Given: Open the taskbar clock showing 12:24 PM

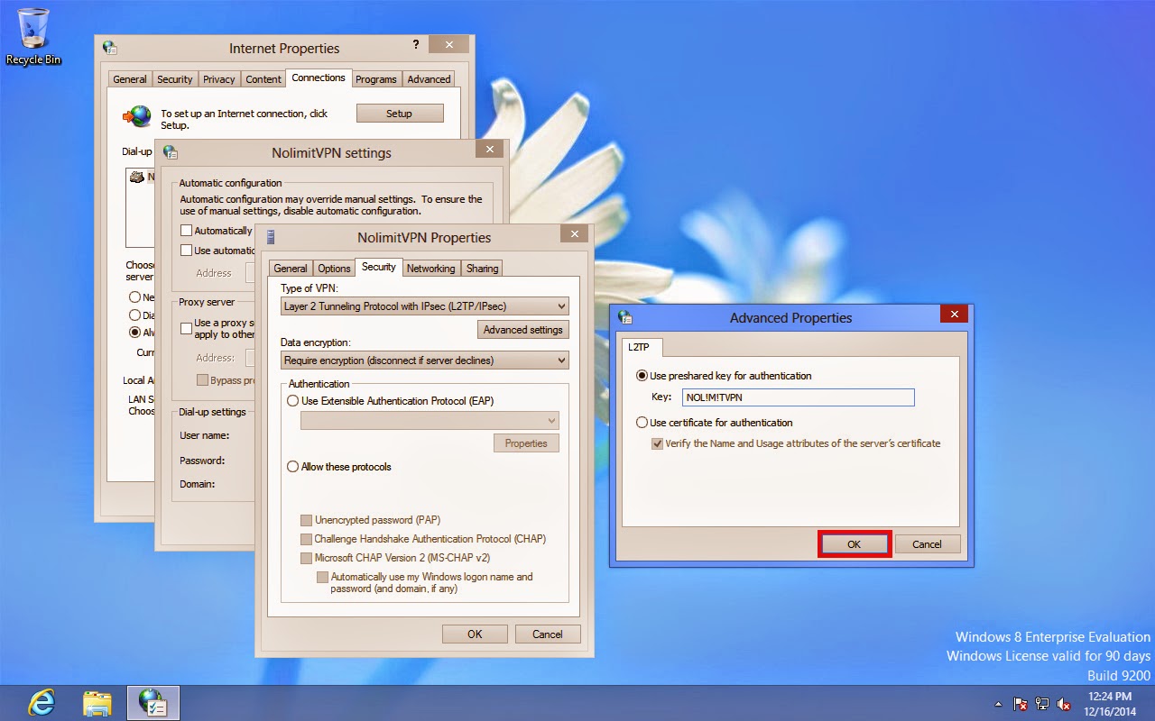Looking at the screenshot, I should click(1110, 704).
